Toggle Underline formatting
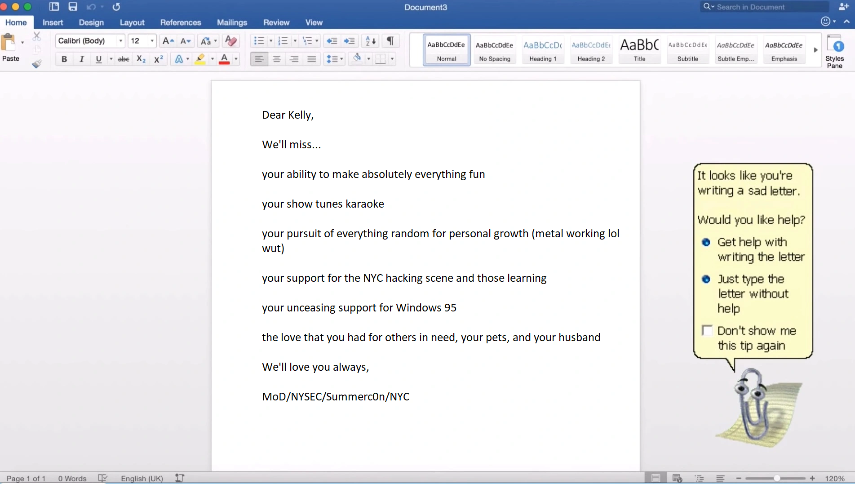This screenshot has height=484, width=855. pos(99,59)
